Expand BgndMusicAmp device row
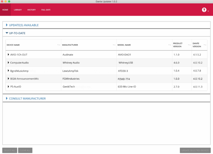The width and height of the screenshot is (213, 154). pos(9,71)
